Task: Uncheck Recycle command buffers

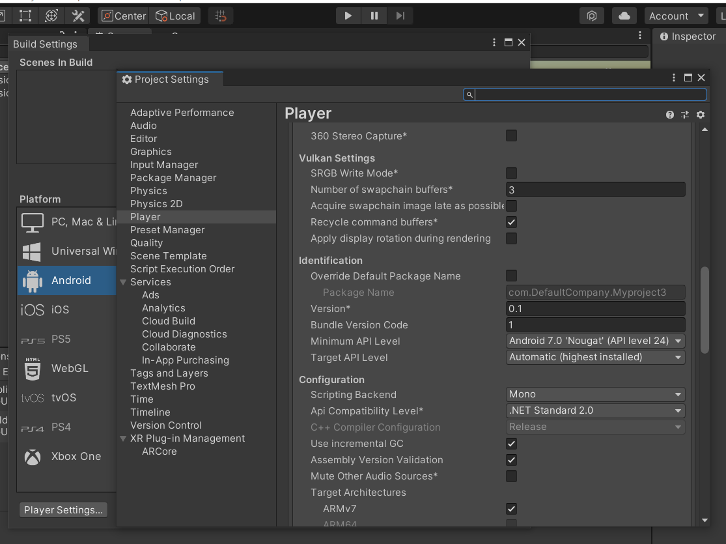Action: pos(511,222)
